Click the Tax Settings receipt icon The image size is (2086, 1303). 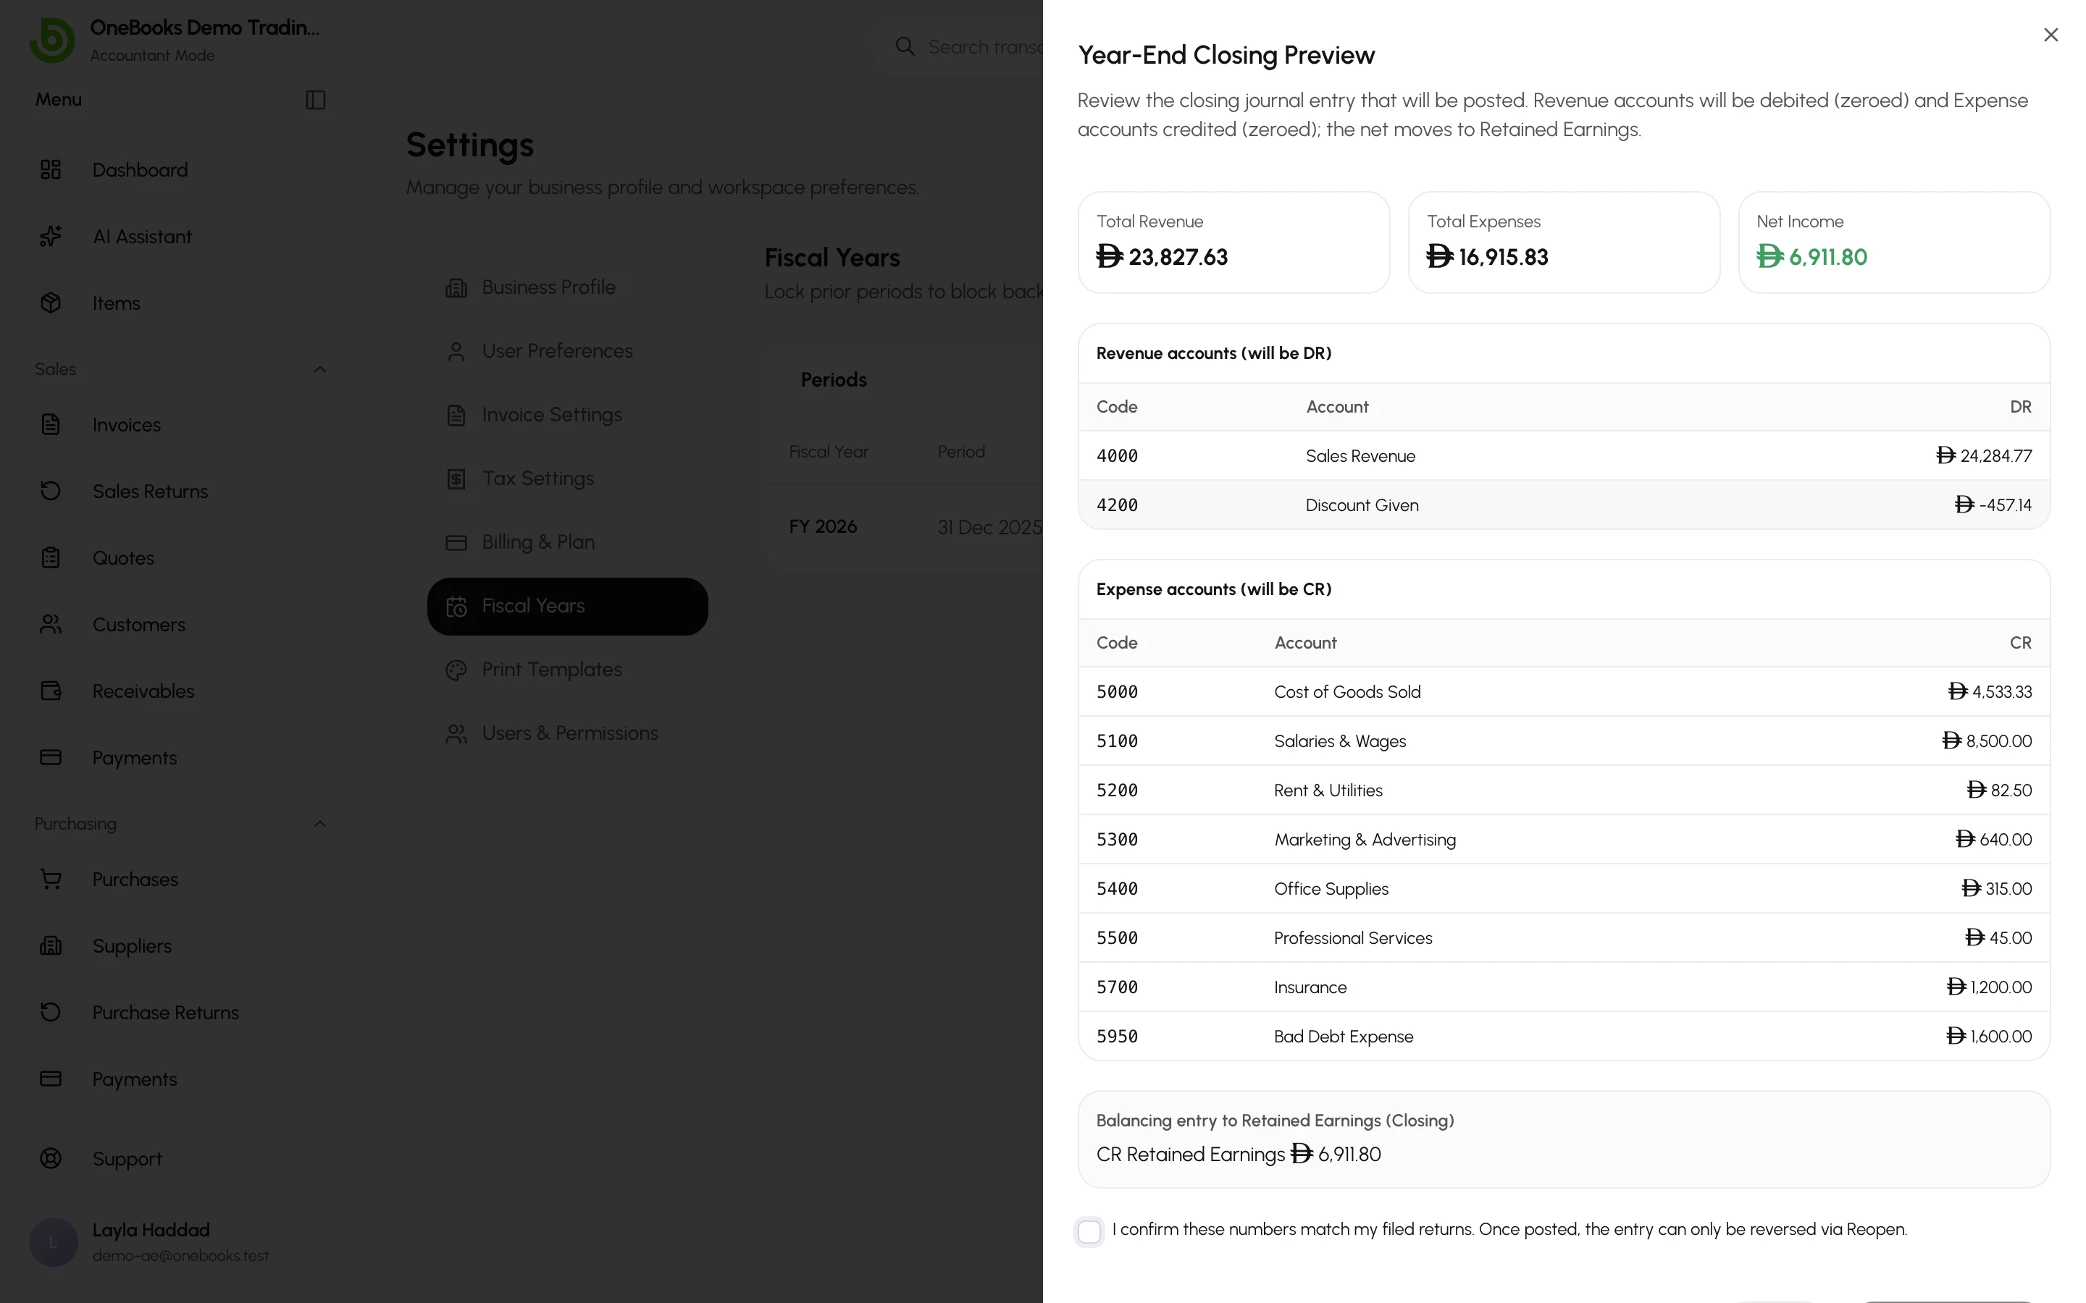pyautogui.click(x=456, y=479)
